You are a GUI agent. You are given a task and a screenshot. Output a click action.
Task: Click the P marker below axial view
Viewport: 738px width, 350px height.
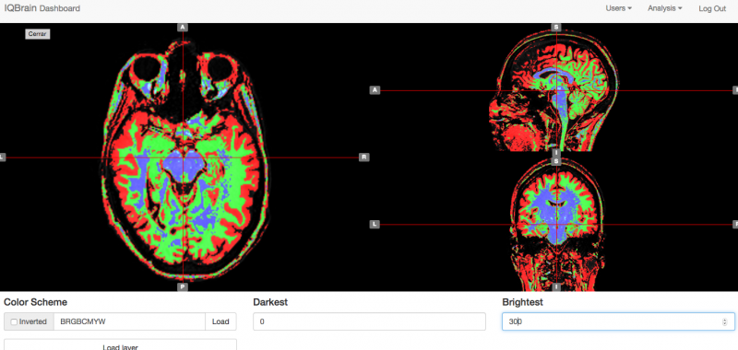[x=183, y=286]
